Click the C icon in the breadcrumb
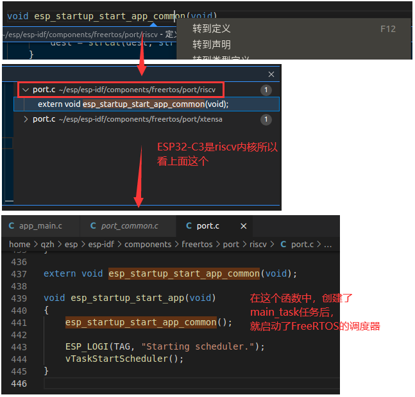Viewport: 415px width, 397px height. pyautogui.click(x=284, y=245)
